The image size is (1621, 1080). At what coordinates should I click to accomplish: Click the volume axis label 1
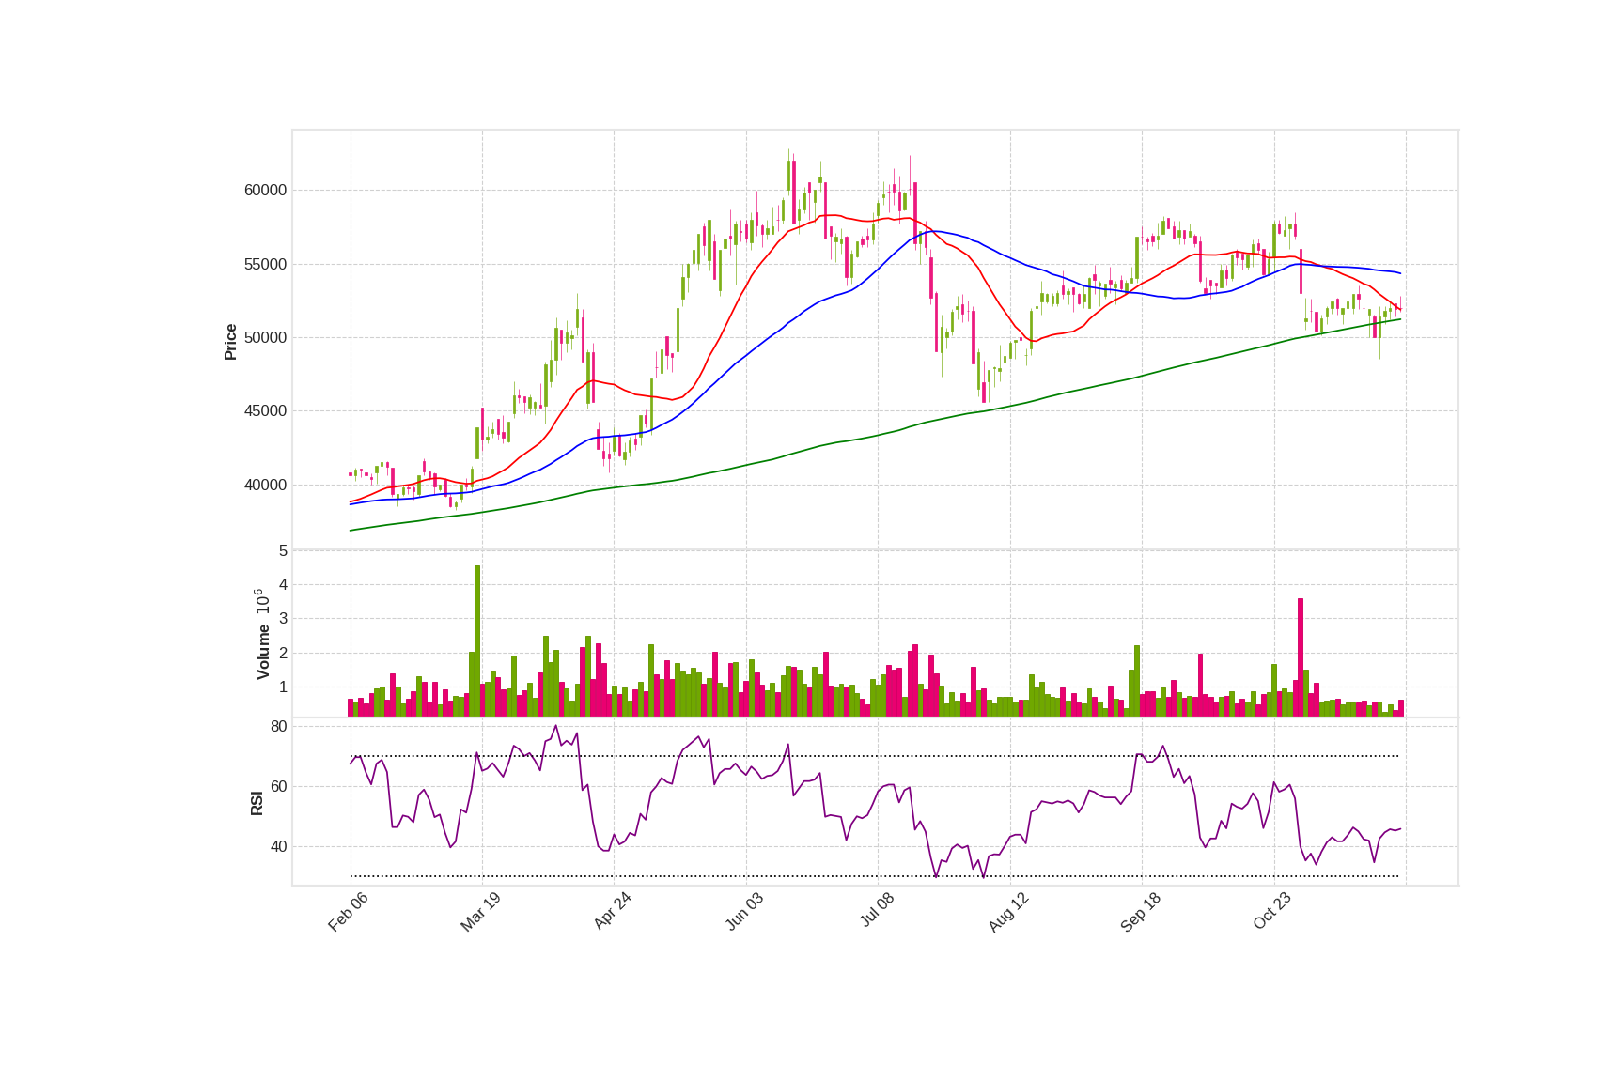tap(283, 687)
